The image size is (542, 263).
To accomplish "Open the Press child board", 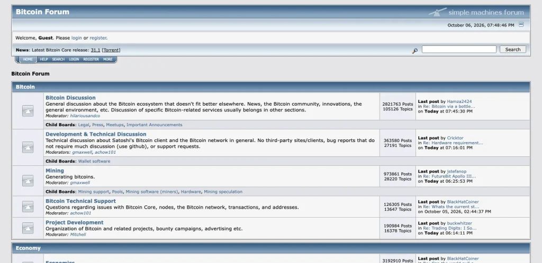I will point(97,125).
